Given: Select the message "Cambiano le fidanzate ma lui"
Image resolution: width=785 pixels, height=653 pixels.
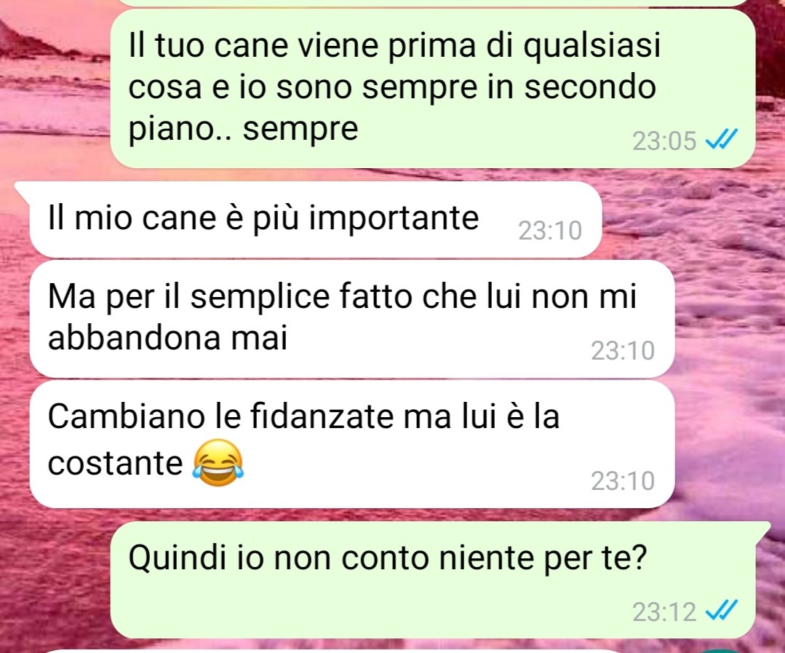Looking at the screenshot, I should pyautogui.click(x=352, y=444).
